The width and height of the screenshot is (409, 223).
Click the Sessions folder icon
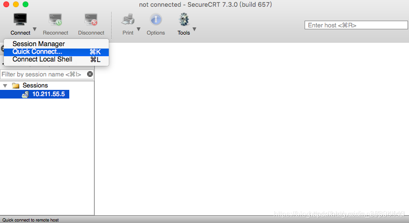click(x=16, y=86)
